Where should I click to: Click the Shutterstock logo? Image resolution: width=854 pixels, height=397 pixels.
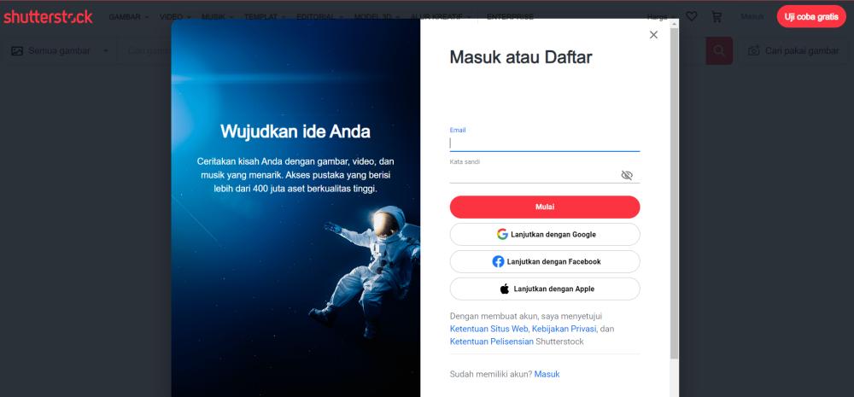click(x=48, y=17)
